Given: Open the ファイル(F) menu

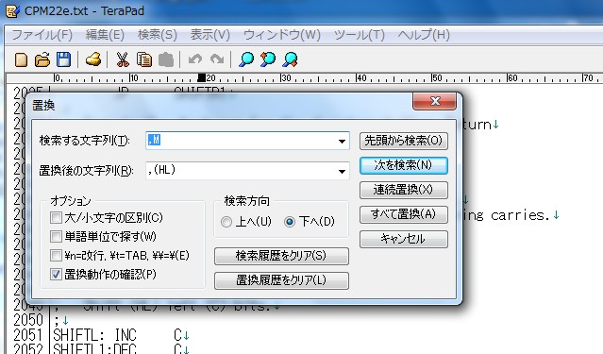Looking at the screenshot, I should pos(42,35).
